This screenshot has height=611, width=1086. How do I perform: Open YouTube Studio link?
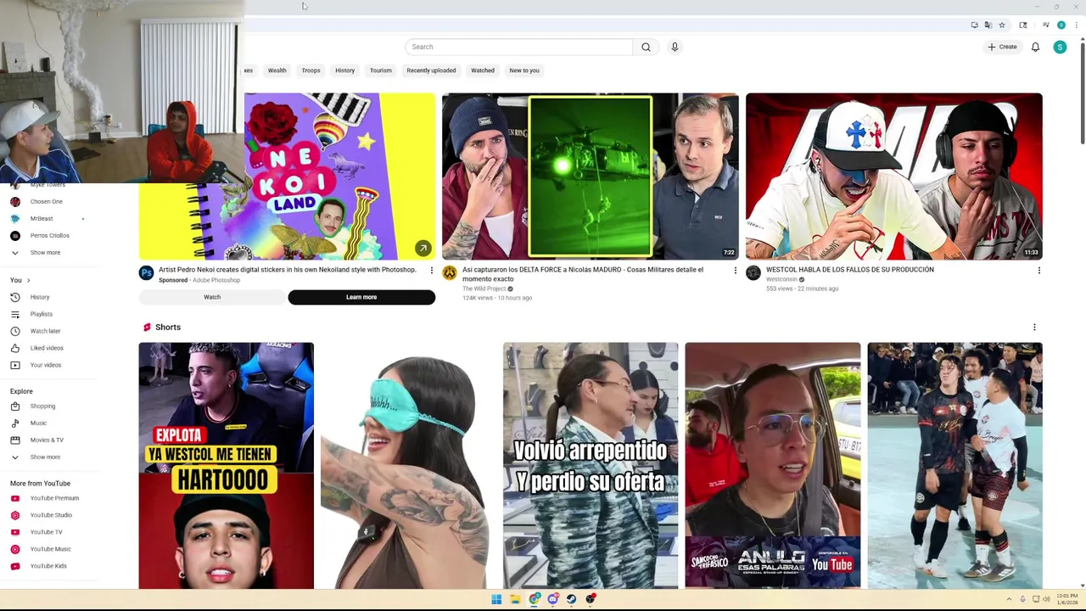point(49,515)
